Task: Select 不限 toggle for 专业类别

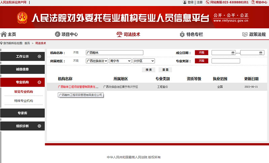Action: click(x=201, y=61)
